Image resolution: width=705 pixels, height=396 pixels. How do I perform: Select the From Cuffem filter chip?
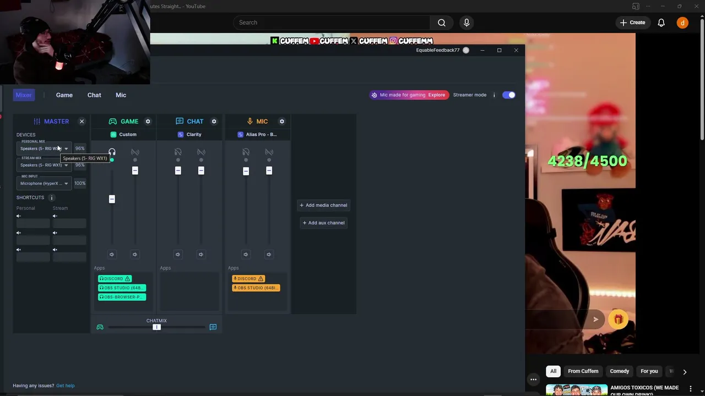[x=583, y=371]
